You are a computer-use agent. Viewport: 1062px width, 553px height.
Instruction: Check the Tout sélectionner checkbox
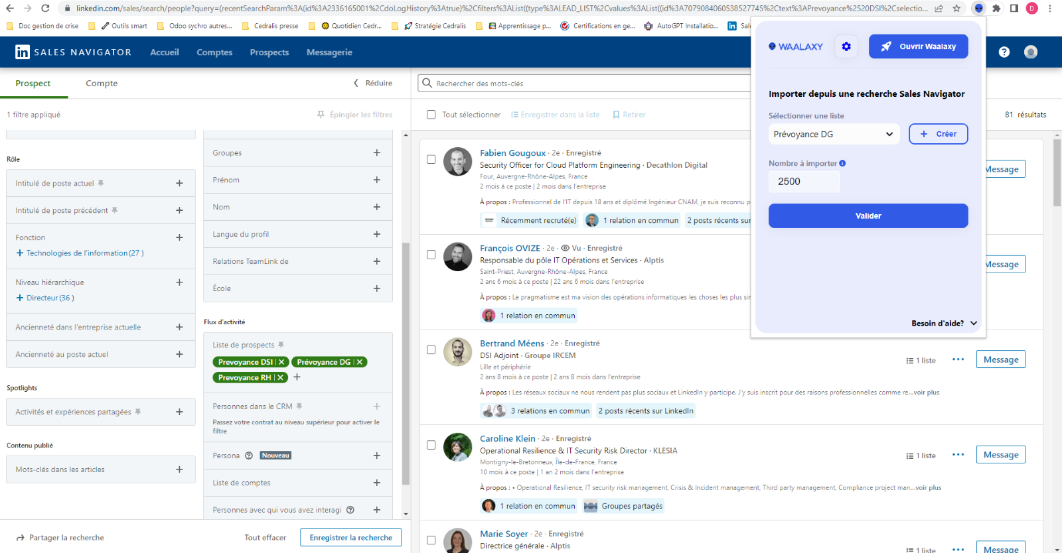(x=431, y=115)
